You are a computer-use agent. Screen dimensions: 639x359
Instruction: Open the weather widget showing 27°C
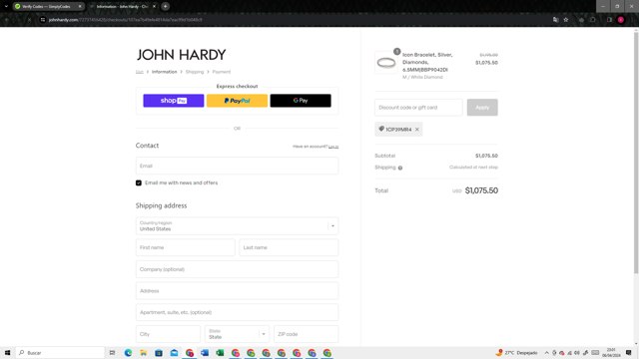pos(516,353)
